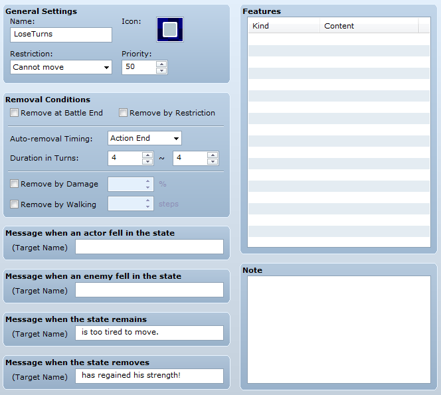Enable Remove by Damage checkbox

click(14, 184)
